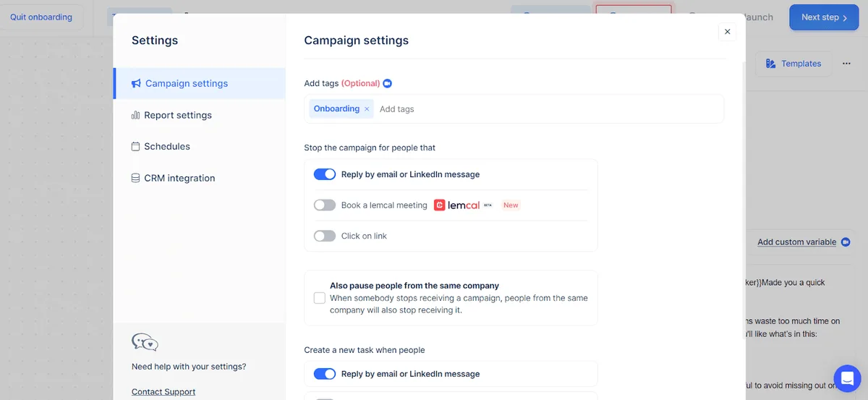Screen dimensions: 868x400
Task: Click the calendar icon for Schedules
Action: coord(135,147)
